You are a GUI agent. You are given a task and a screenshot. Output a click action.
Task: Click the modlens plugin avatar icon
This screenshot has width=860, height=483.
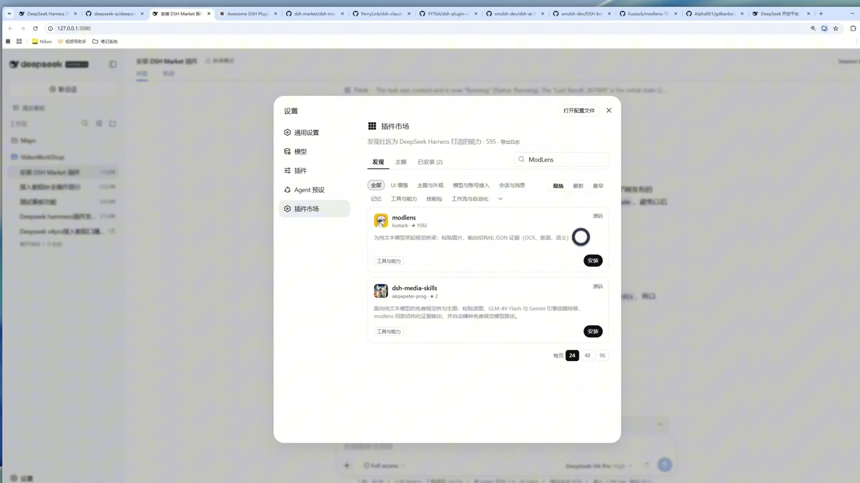pos(381,221)
